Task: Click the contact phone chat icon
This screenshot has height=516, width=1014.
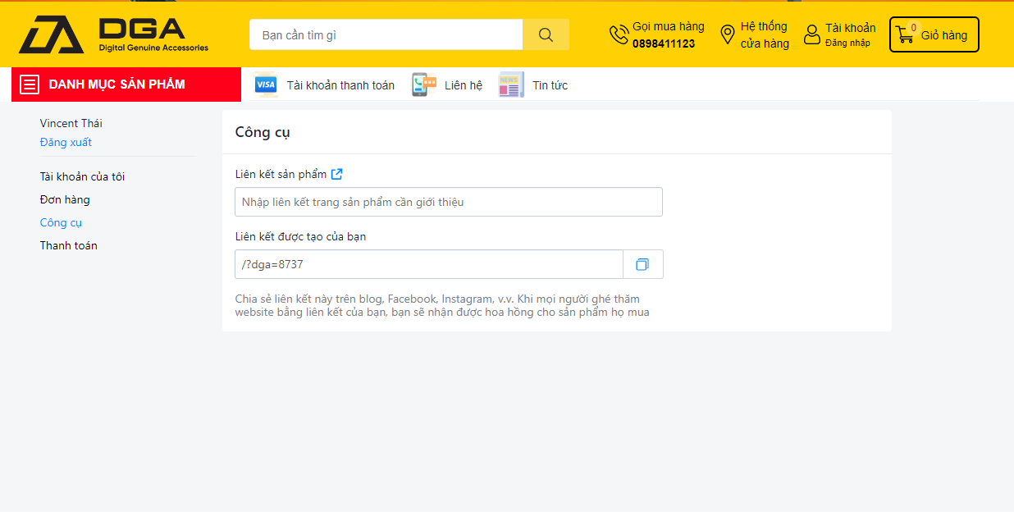Action: [423, 84]
